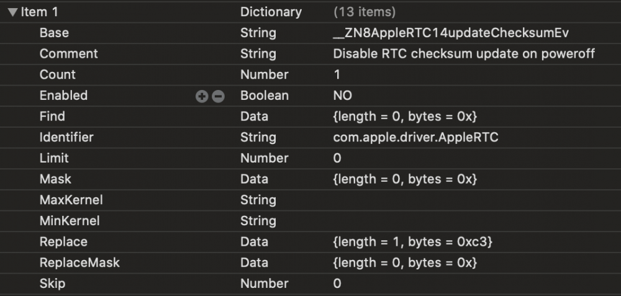Open the Number type for Count
This screenshot has width=621, height=296.
265,75
